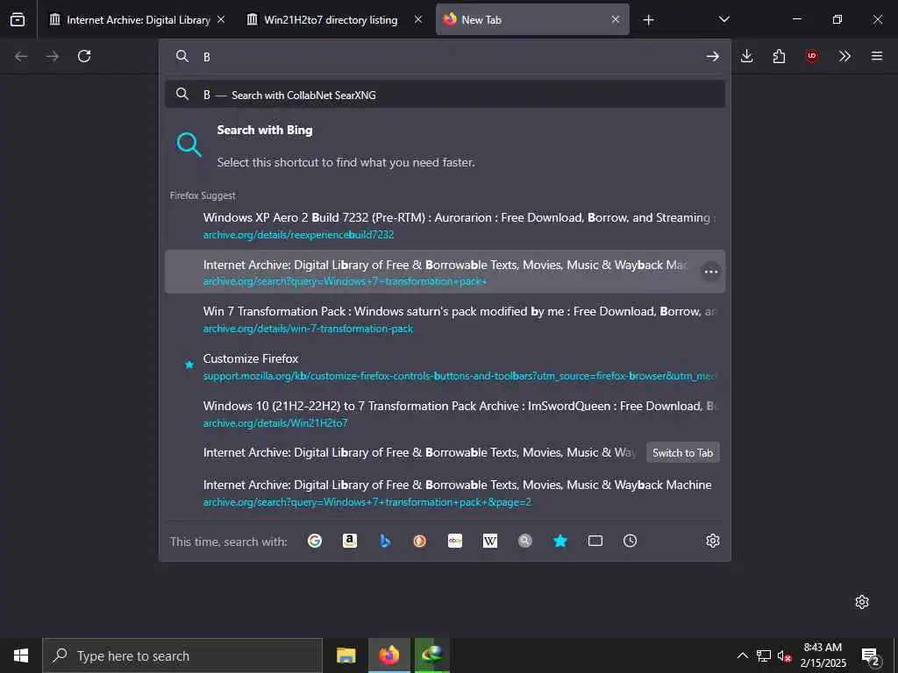The height and width of the screenshot is (673, 898).
Task: Open the three-dot menu on highlighted suggestion
Action: pyautogui.click(x=710, y=272)
